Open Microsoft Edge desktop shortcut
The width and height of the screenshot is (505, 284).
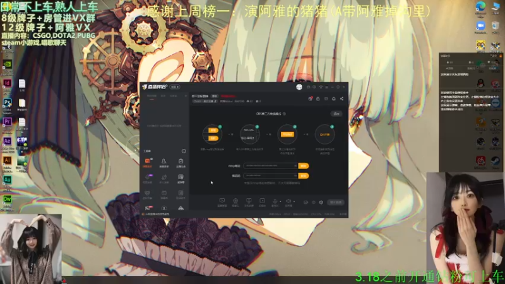point(480,8)
